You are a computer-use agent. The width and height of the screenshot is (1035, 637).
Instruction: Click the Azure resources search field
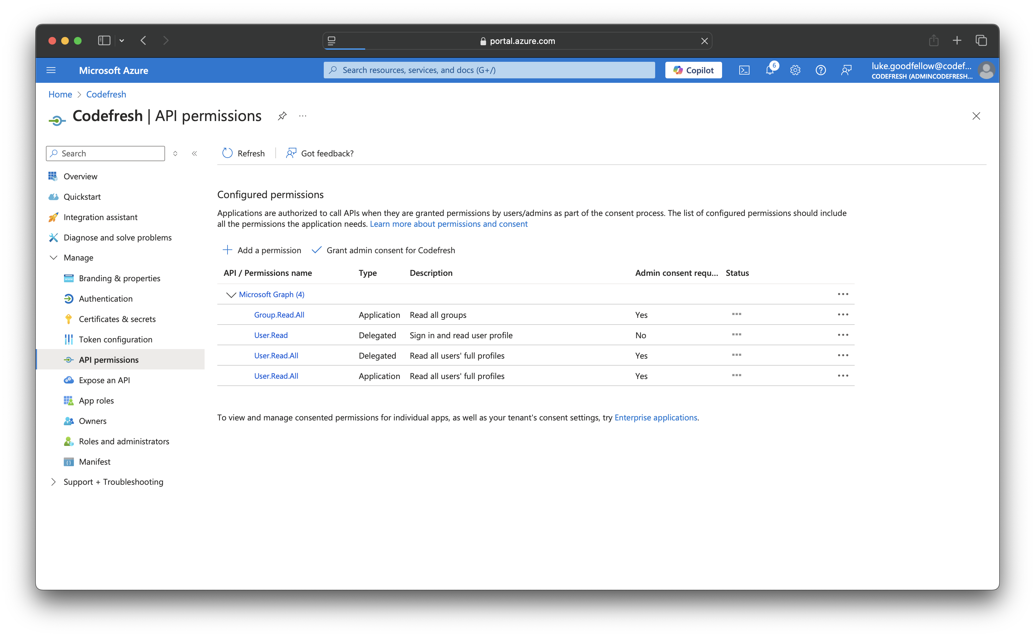click(x=489, y=70)
